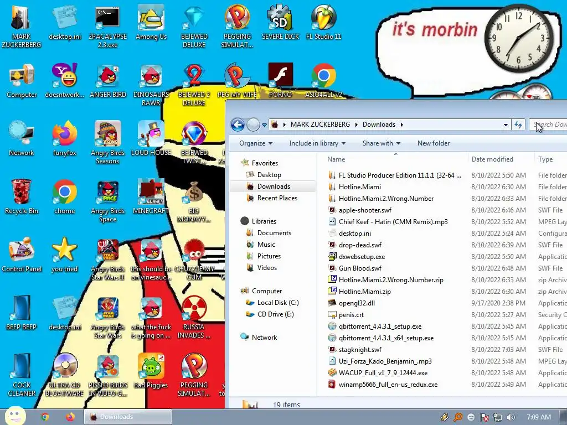
Task: Click the Downloads taskbar button
Action: pos(128,417)
